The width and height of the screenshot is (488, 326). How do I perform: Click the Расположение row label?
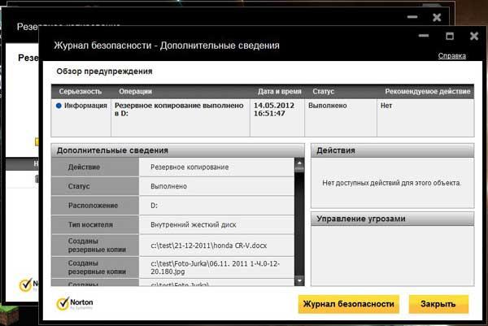(95, 206)
